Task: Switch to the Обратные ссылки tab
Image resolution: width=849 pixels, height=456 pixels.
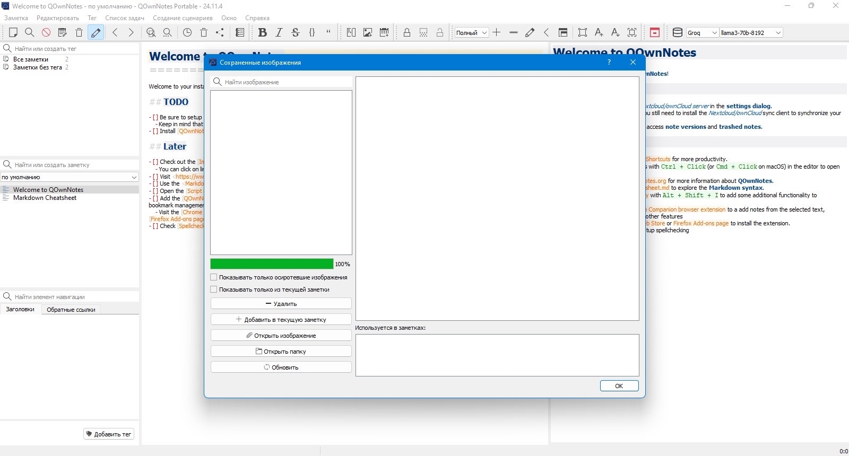Action: pos(71,310)
